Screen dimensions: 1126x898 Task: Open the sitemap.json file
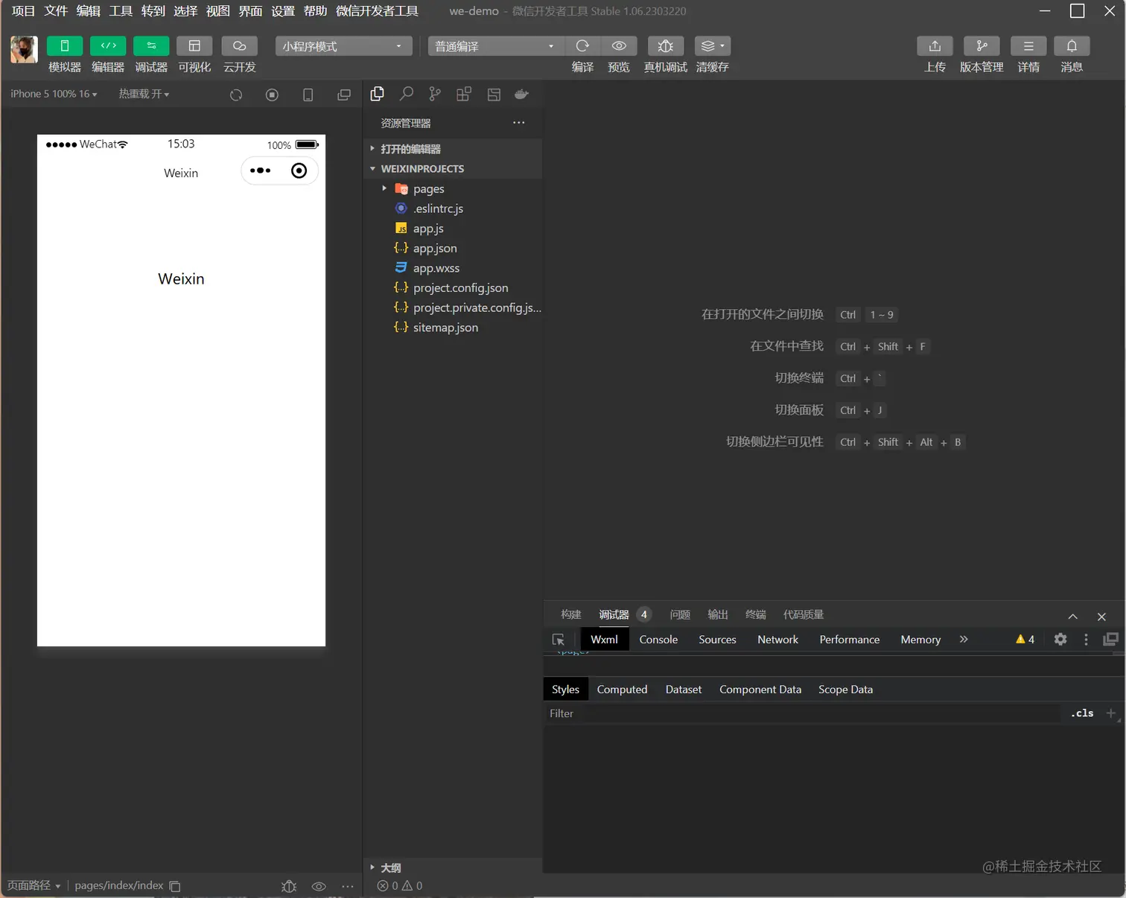pyautogui.click(x=453, y=327)
